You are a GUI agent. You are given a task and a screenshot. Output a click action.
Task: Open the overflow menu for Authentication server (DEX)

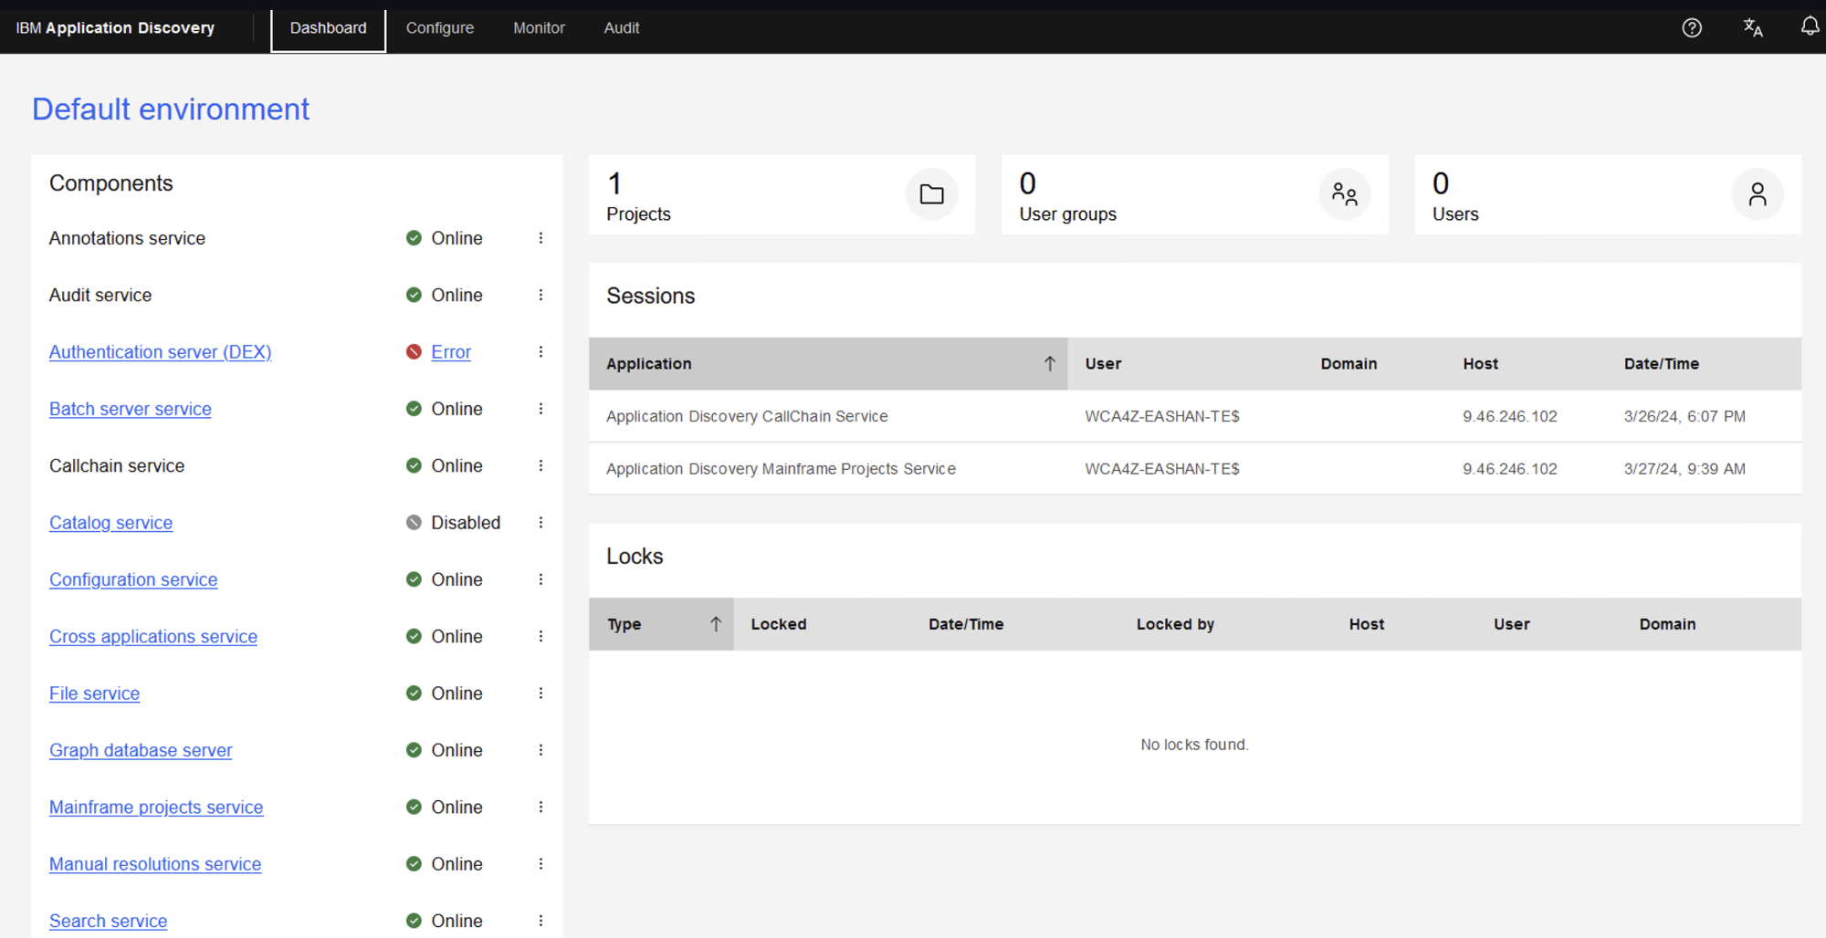click(x=540, y=352)
